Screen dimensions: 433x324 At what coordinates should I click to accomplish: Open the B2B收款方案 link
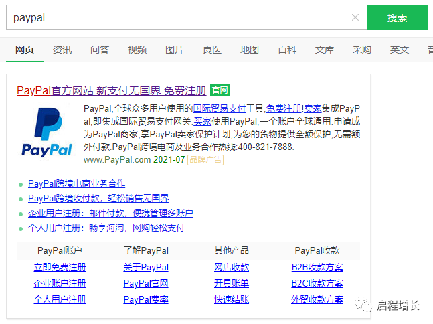point(317,267)
